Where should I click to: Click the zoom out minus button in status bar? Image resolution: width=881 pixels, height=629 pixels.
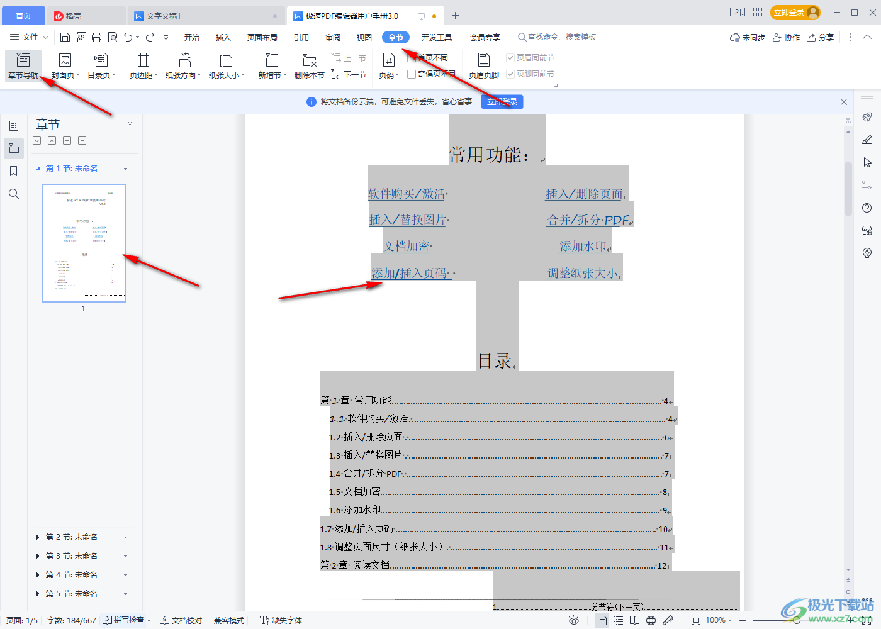tap(743, 620)
